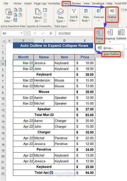Click cell containing Henderson
This screenshot has height=181, width=127.
44,80
